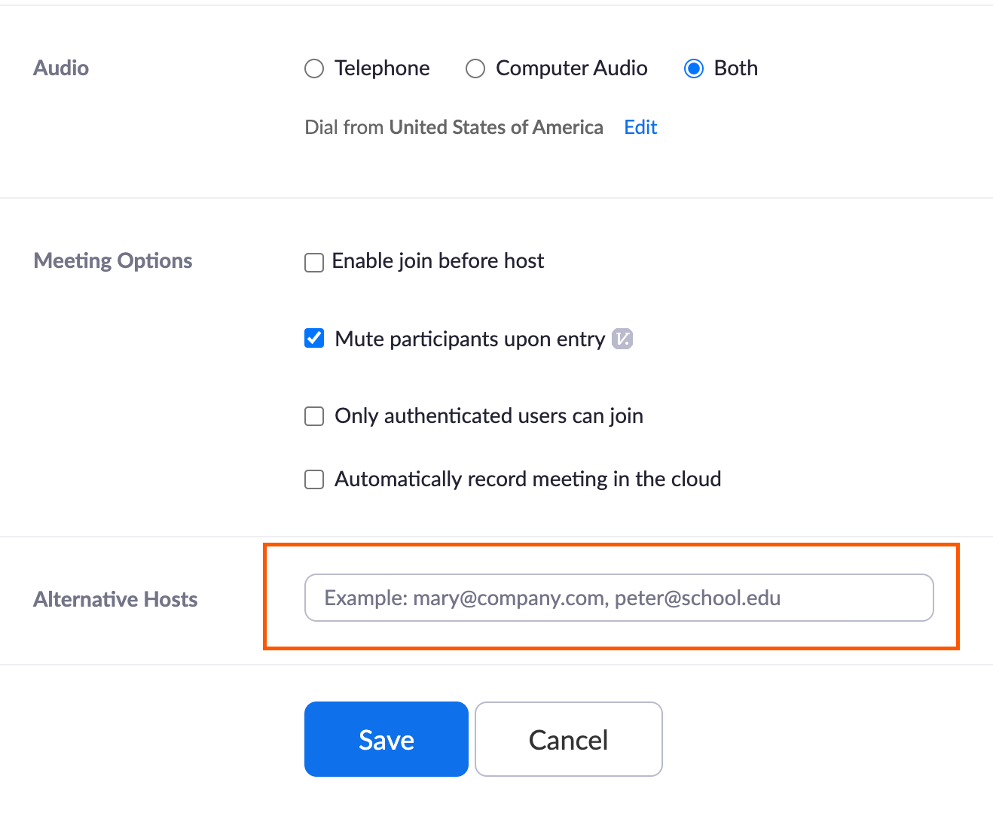Click the 'Computer Audio' label text
This screenshot has width=993, height=840.
point(571,68)
